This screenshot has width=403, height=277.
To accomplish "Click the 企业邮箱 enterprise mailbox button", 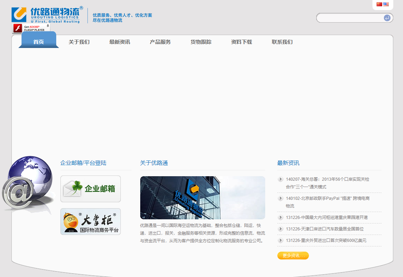I will pyautogui.click(x=91, y=189).
